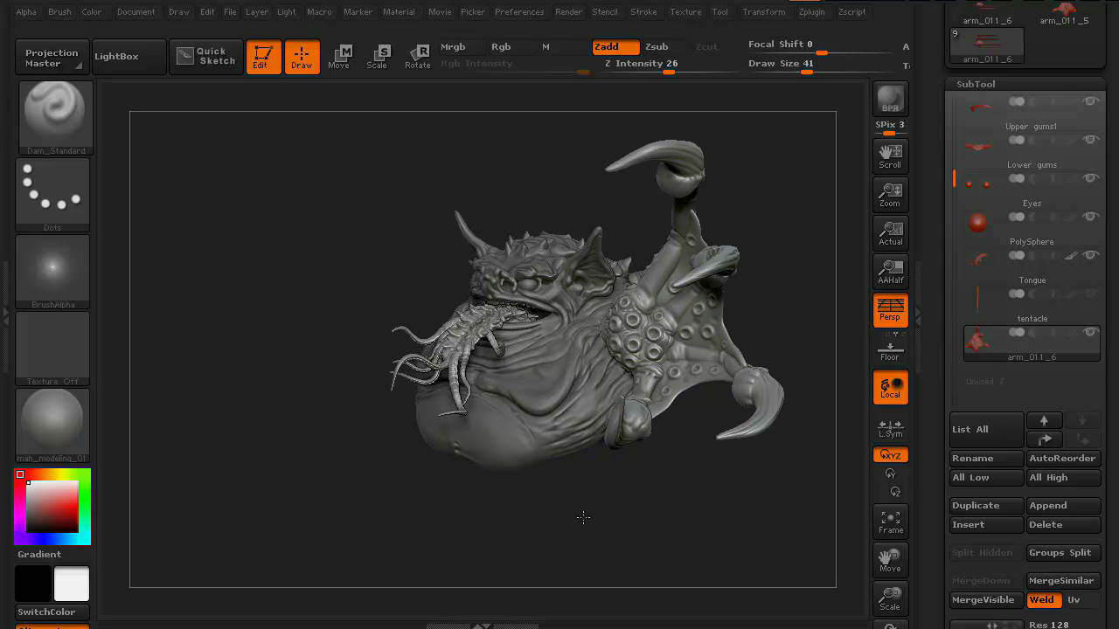1119x629 pixels.
Task: Click Rename subtool button
Action: tap(987, 459)
